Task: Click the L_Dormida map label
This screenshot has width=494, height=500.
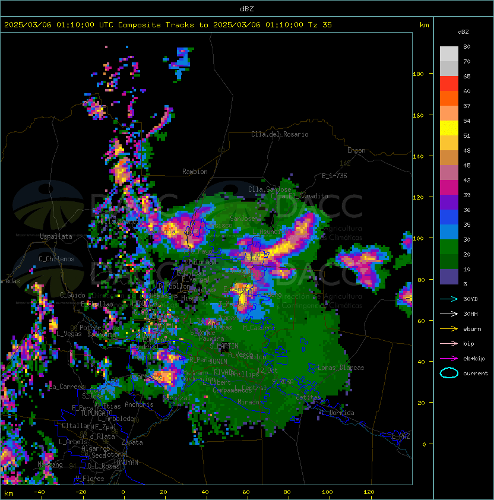Action: (x=338, y=413)
